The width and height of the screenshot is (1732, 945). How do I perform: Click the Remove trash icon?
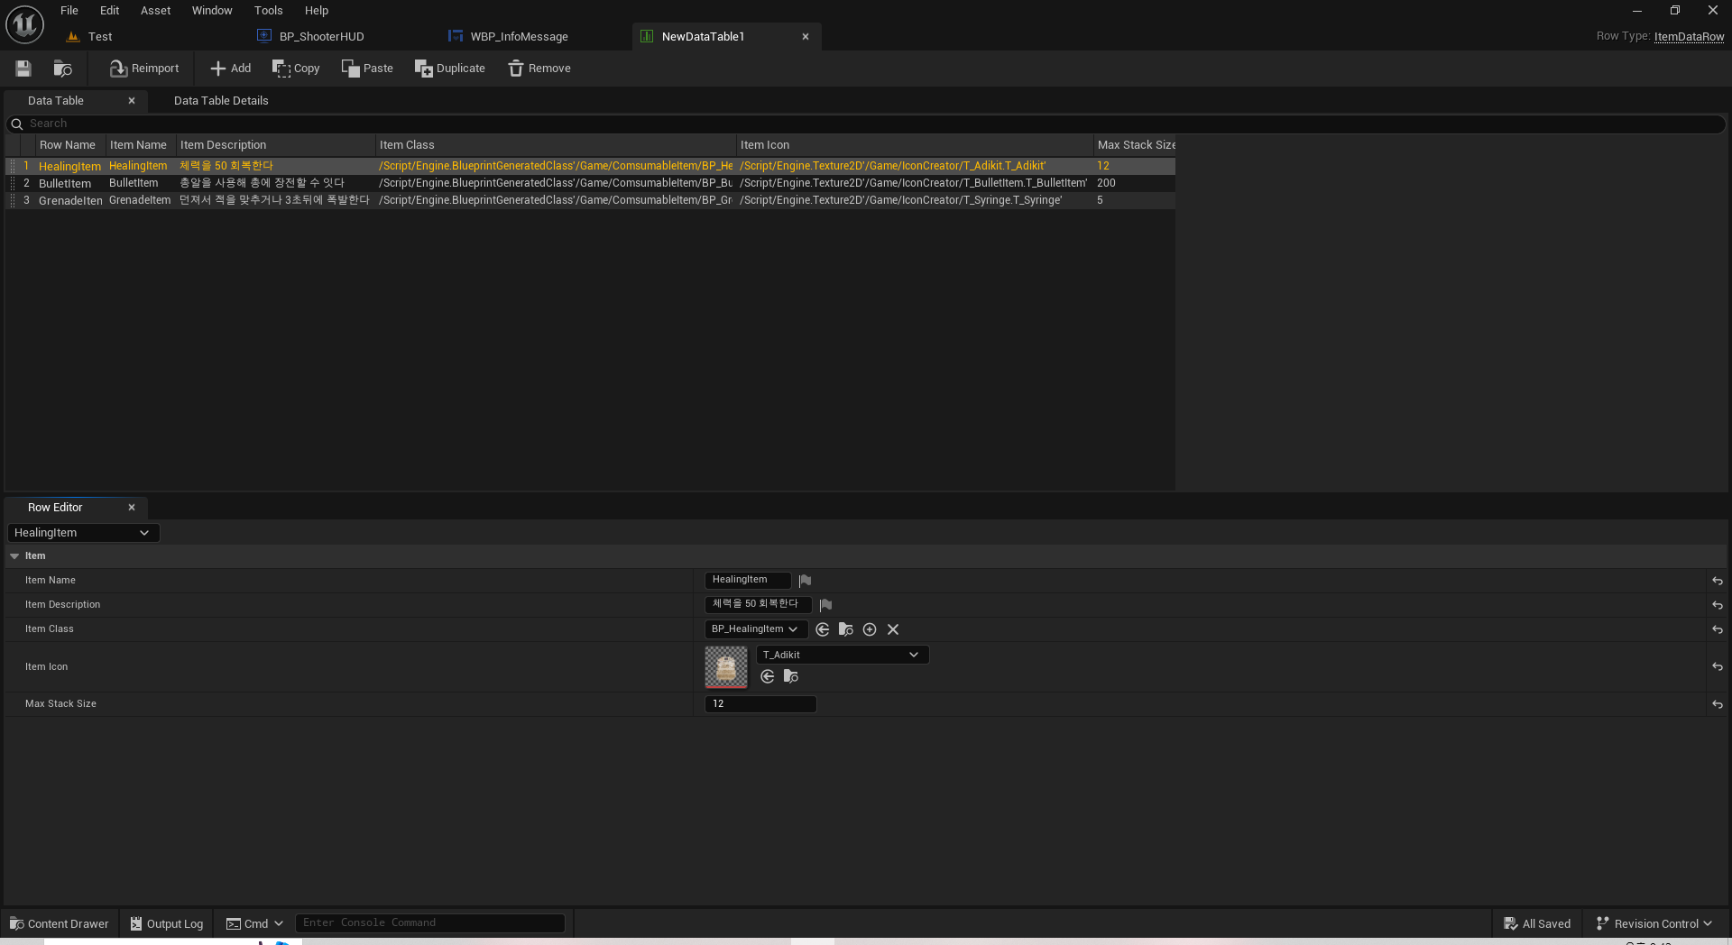tap(538, 68)
